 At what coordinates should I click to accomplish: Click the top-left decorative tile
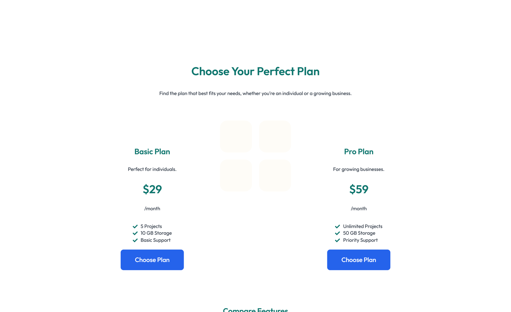[x=236, y=136]
